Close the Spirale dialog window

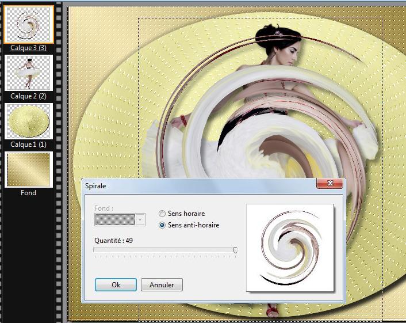(x=330, y=184)
